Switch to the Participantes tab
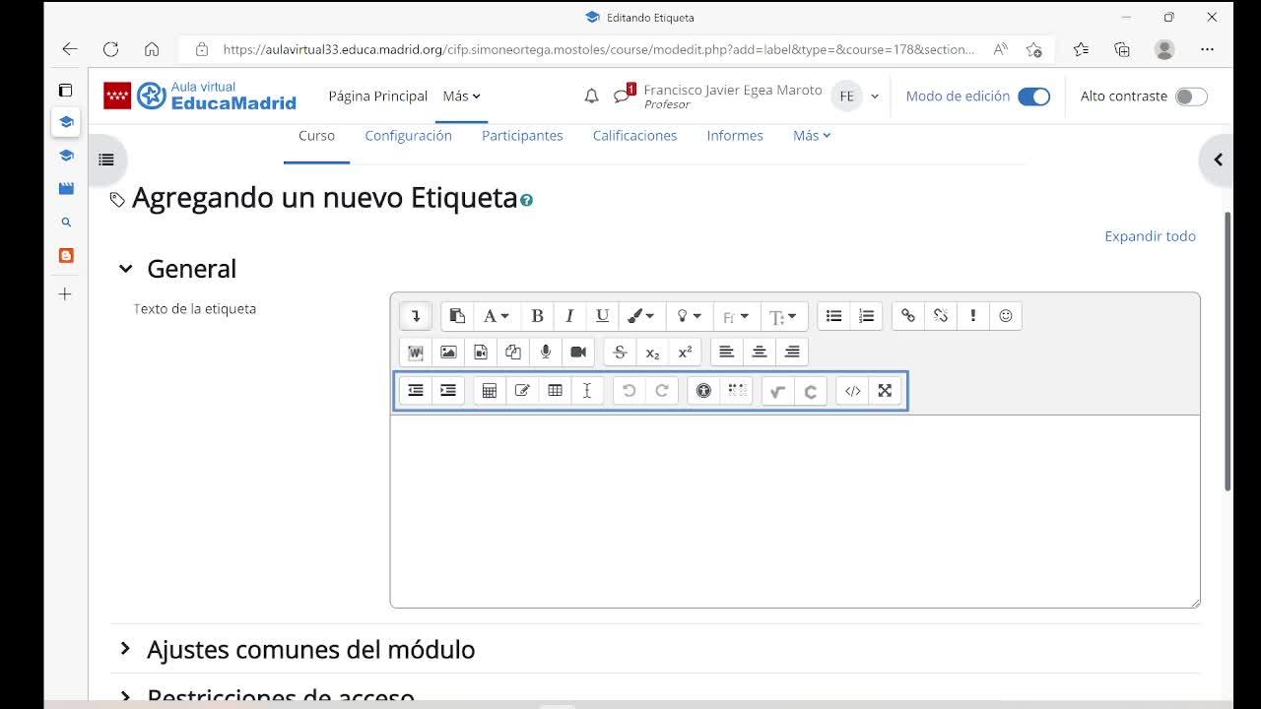 pyautogui.click(x=522, y=136)
